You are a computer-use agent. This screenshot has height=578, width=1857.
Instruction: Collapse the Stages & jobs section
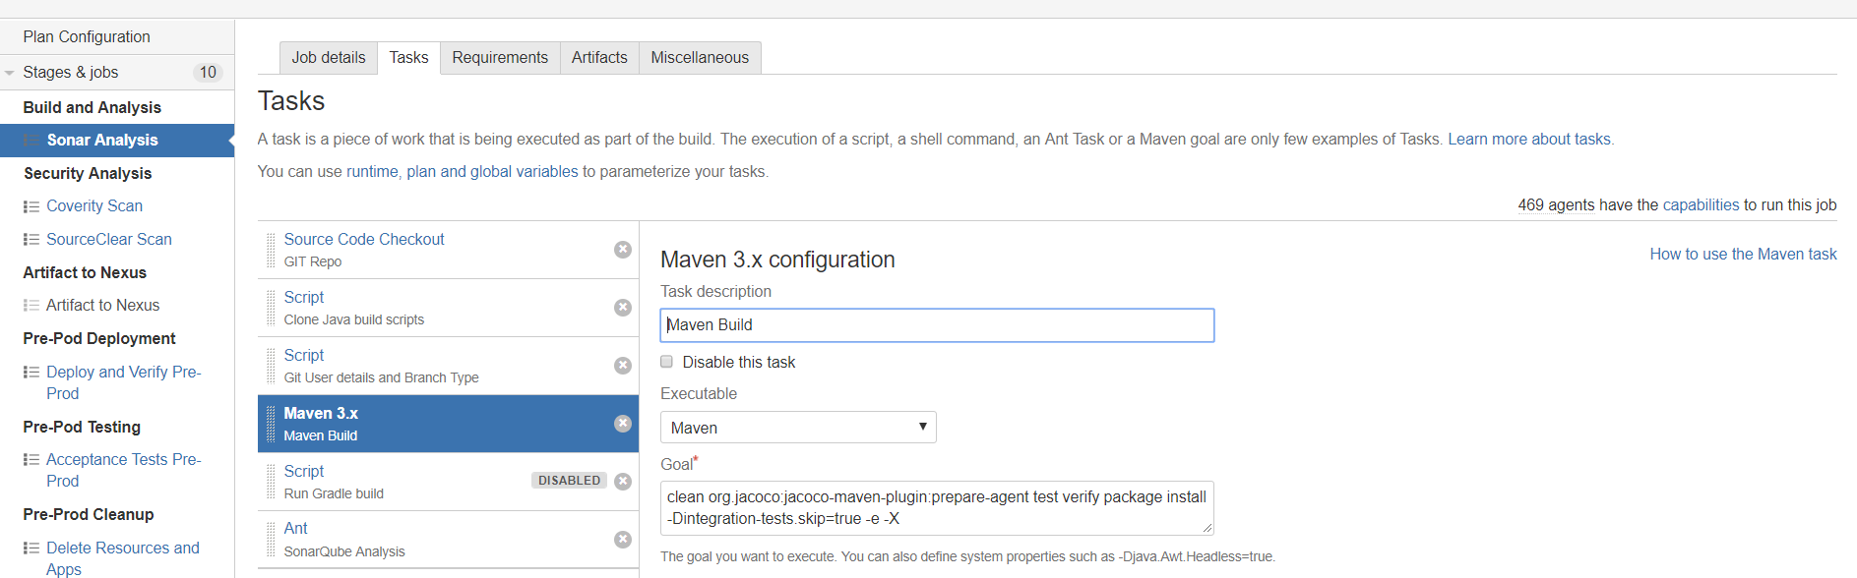(x=10, y=73)
